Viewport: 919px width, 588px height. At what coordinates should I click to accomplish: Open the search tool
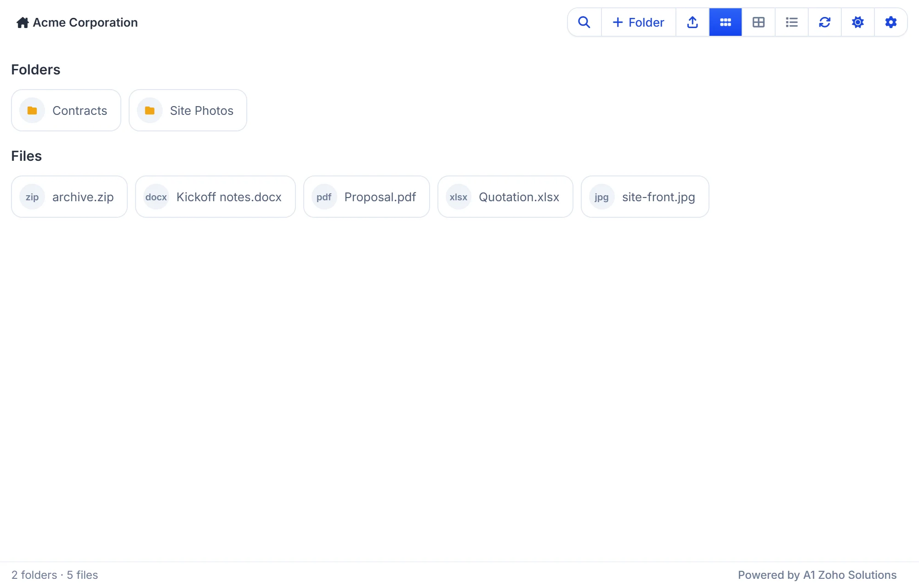[584, 22]
